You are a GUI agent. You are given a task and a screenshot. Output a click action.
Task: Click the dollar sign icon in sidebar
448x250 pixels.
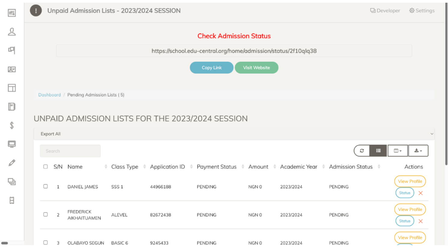[12, 125]
